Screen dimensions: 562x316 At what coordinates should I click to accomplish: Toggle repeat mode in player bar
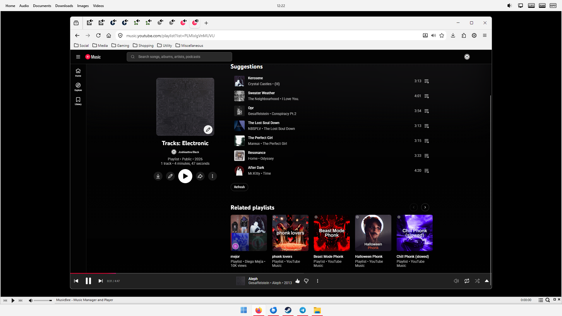click(x=467, y=281)
